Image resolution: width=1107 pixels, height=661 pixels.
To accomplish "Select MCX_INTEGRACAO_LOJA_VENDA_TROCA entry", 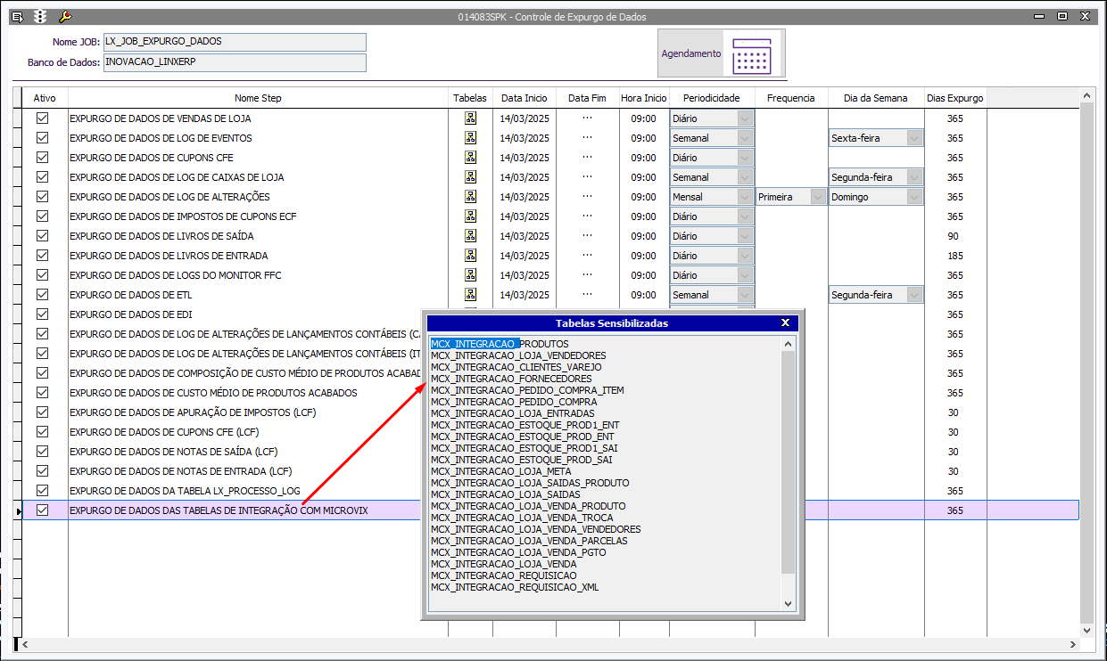I will click(522, 518).
